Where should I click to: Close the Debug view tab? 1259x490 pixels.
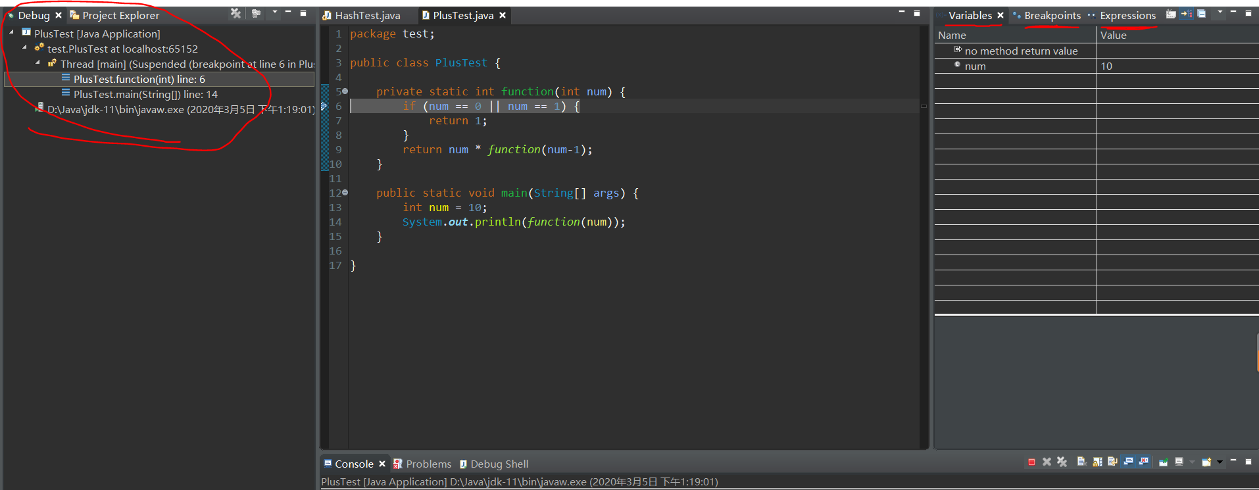(58, 15)
